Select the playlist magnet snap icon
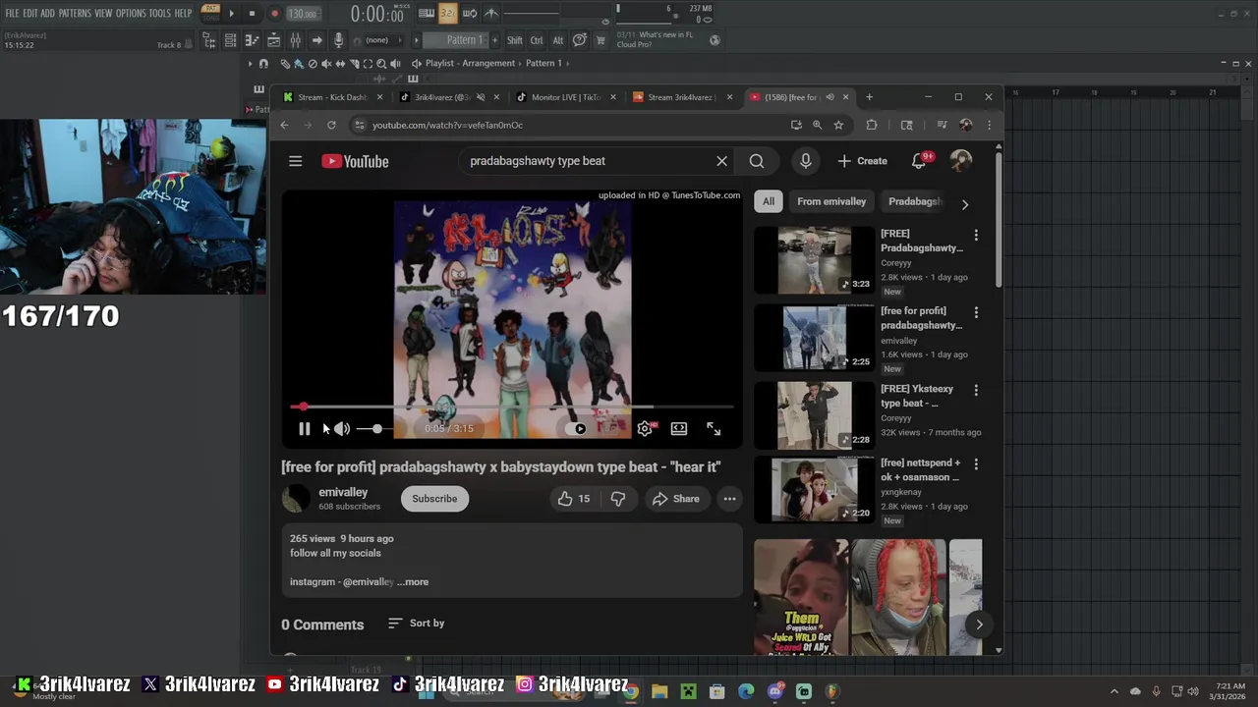The height and width of the screenshot is (707, 1258). click(x=262, y=64)
